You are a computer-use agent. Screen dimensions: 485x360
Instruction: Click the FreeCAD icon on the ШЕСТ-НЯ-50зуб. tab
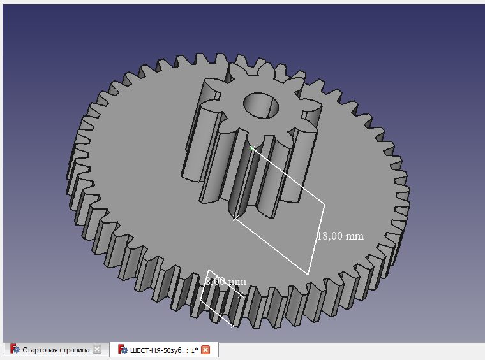coord(123,350)
